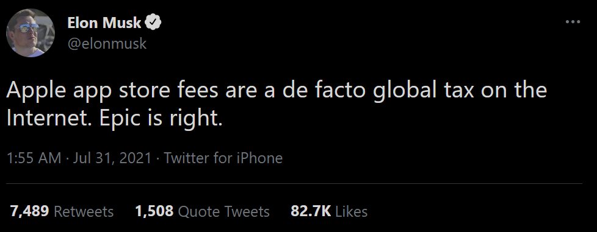Open the profile via the Elon Musk name
Image resolution: width=597 pixels, height=232 pixels.
point(104,23)
